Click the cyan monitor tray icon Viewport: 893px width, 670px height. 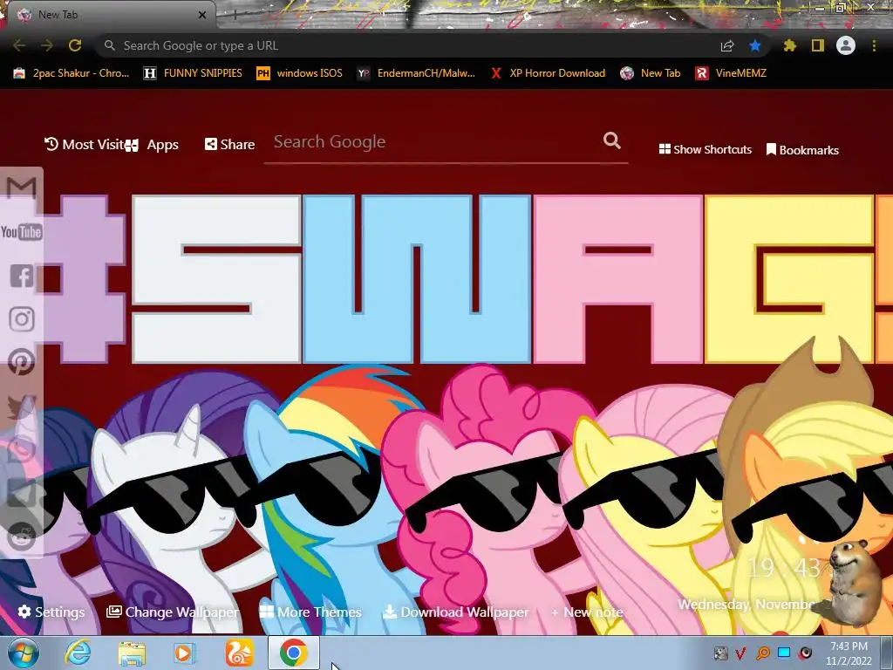pos(784,653)
